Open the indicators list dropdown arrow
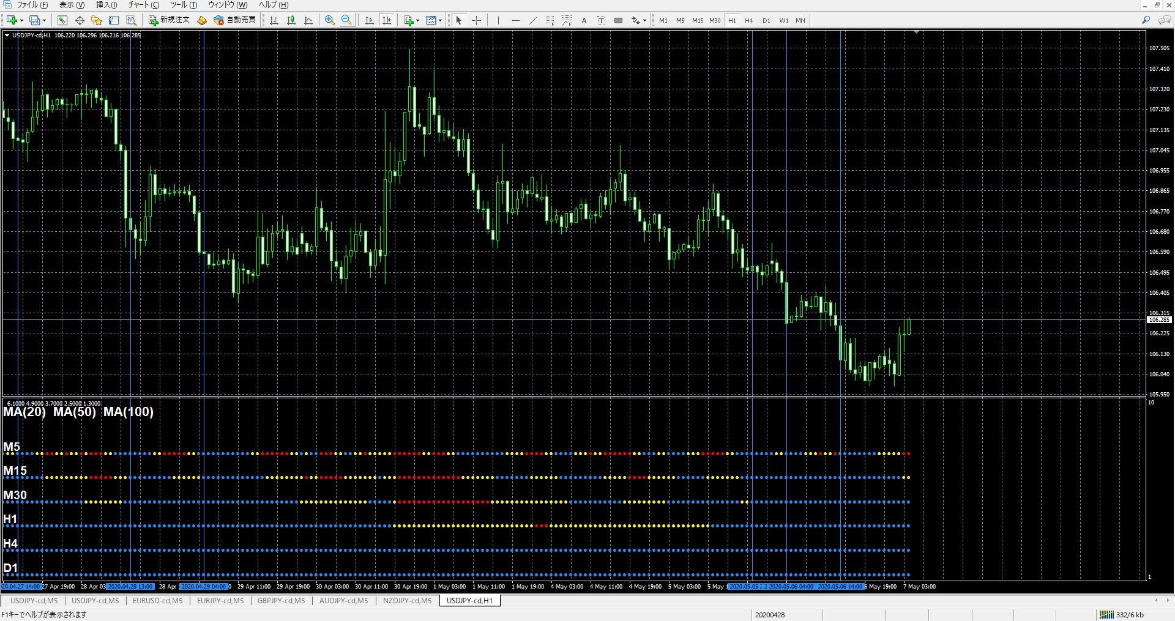The height and width of the screenshot is (621, 1175). pos(418,20)
